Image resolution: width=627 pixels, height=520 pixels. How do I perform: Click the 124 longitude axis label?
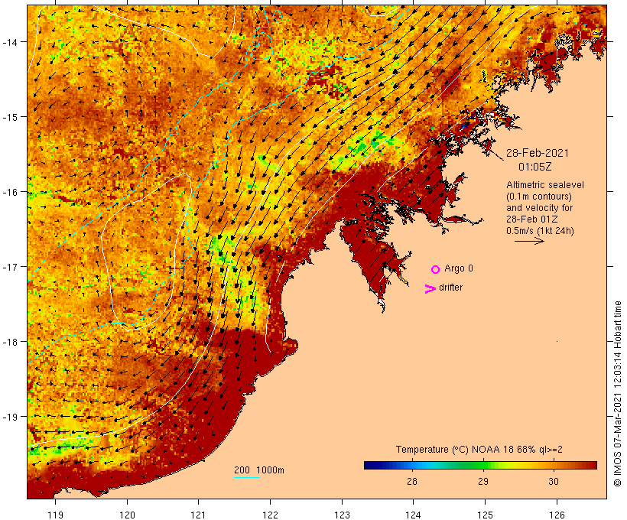(413, 515)
